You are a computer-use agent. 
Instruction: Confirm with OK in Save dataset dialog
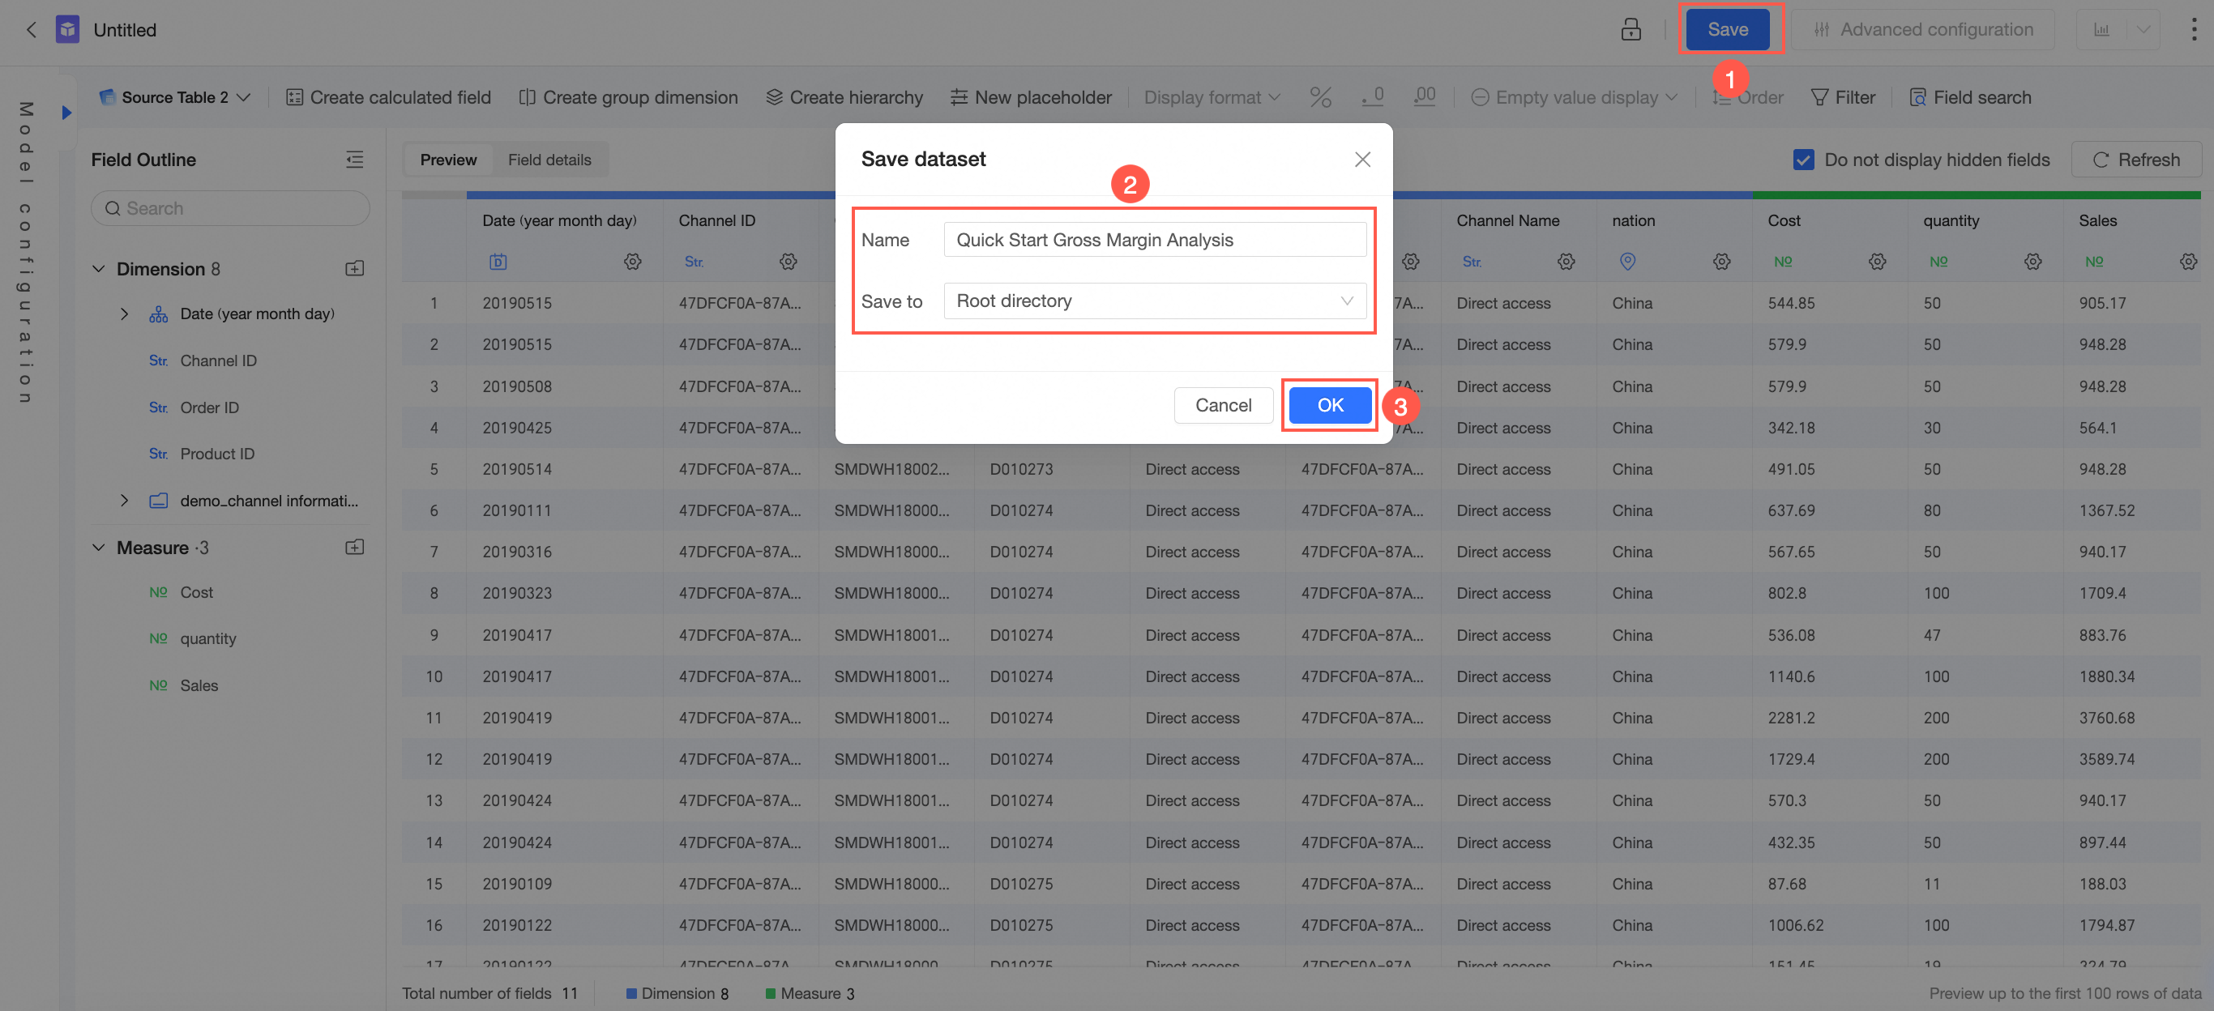[1329, 404]
